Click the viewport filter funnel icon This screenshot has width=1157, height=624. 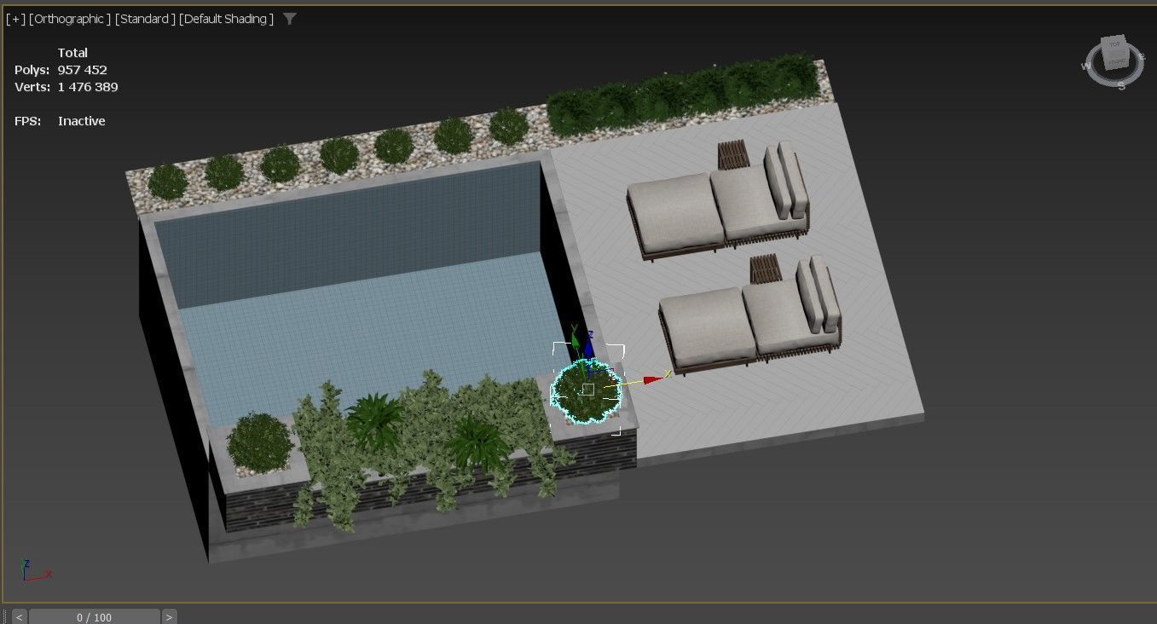pos(290,18)
